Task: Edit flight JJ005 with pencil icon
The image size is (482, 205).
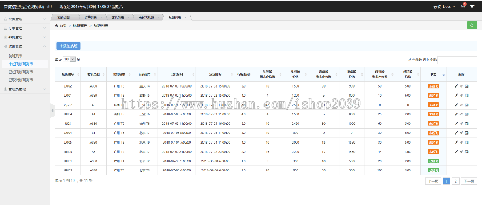Action: pos(456,142)
